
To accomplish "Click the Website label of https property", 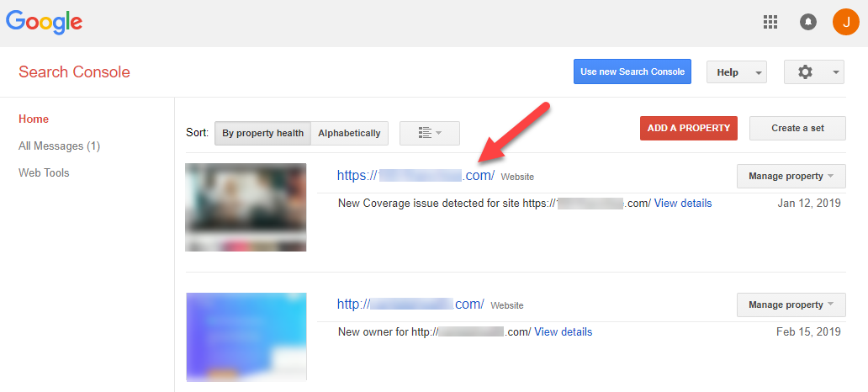I will tap(517, 177).
